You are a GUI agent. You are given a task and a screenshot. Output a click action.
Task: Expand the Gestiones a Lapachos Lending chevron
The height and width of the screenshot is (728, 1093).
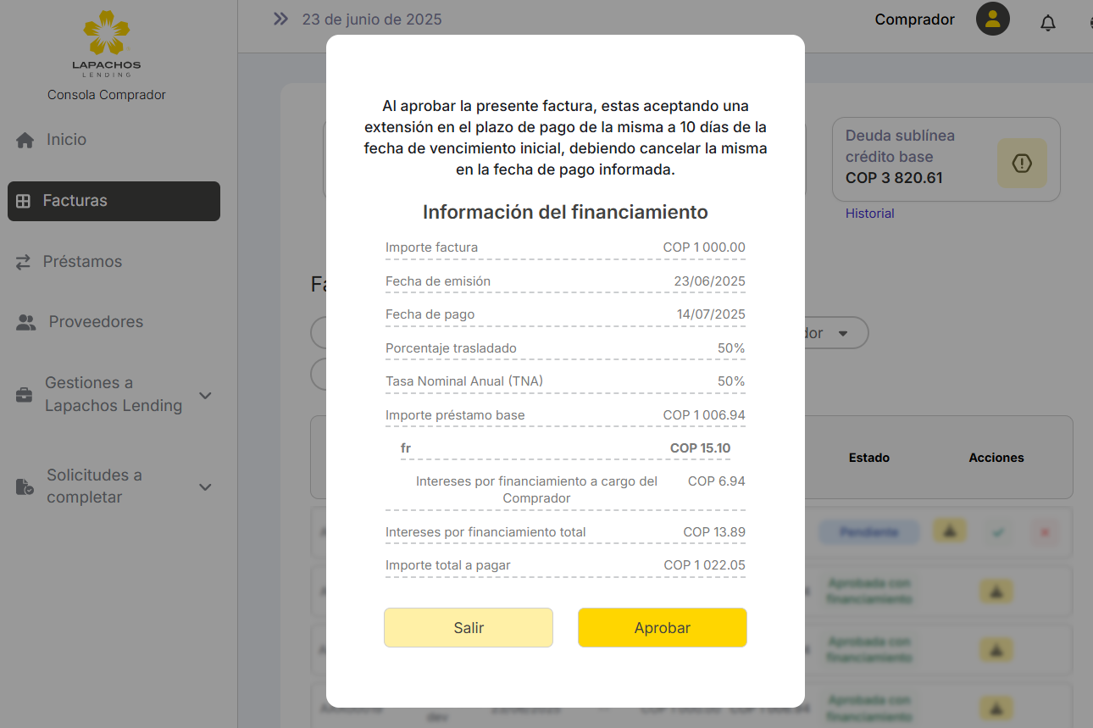coord(205,395)
